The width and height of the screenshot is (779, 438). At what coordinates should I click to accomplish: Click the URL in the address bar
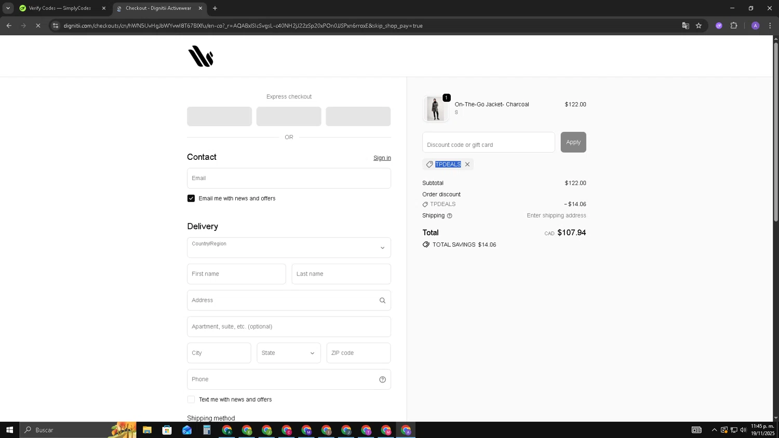click(243, 25)
